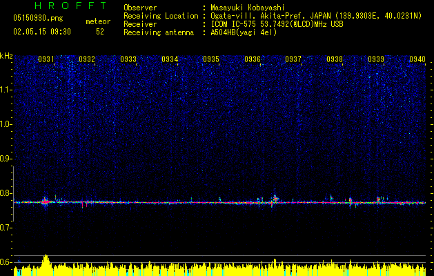The width and height of the screenshot is (434, 276).
Task: Click the A504HB(yagi 4el) text
Action: tap(244, 32)
